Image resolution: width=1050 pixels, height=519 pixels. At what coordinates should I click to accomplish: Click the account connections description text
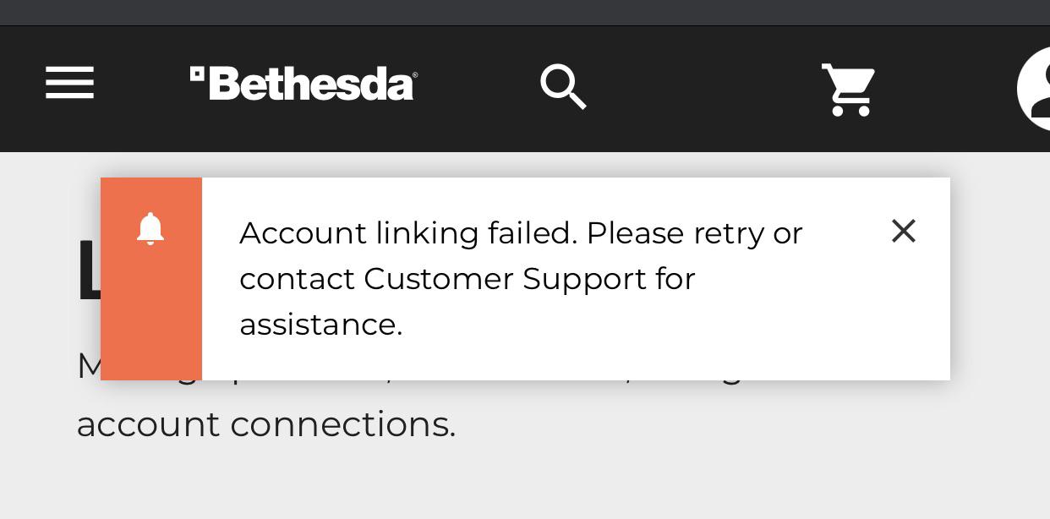tap(266, 423)
